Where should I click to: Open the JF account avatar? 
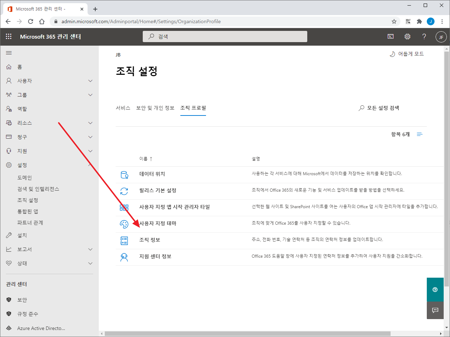click(441, 37)
